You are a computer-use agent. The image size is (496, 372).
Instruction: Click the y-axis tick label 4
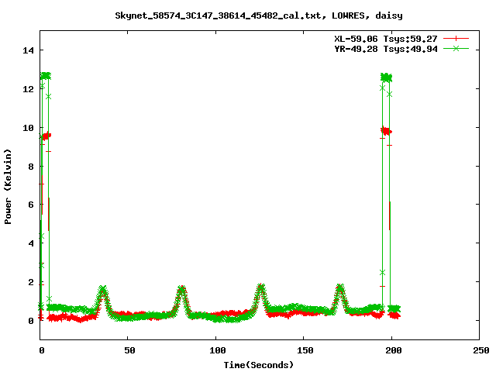[x=31, y=243]
